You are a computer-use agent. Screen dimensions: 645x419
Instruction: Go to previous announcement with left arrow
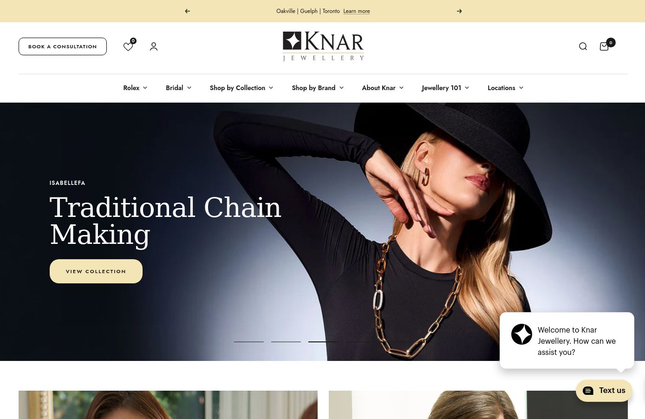click(x=188, y=11)
